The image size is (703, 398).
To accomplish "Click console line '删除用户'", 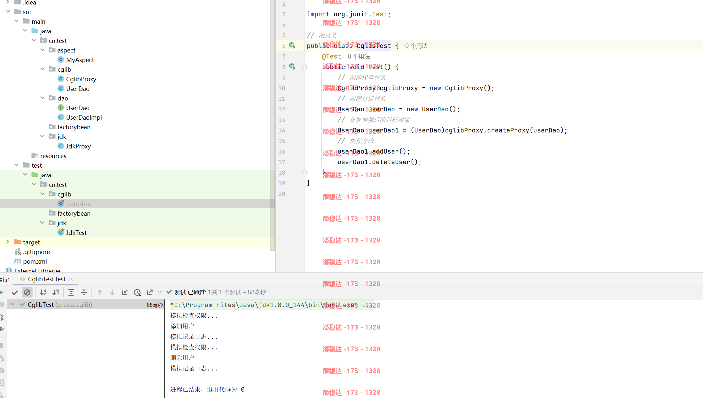I will (x=182, y=358).
